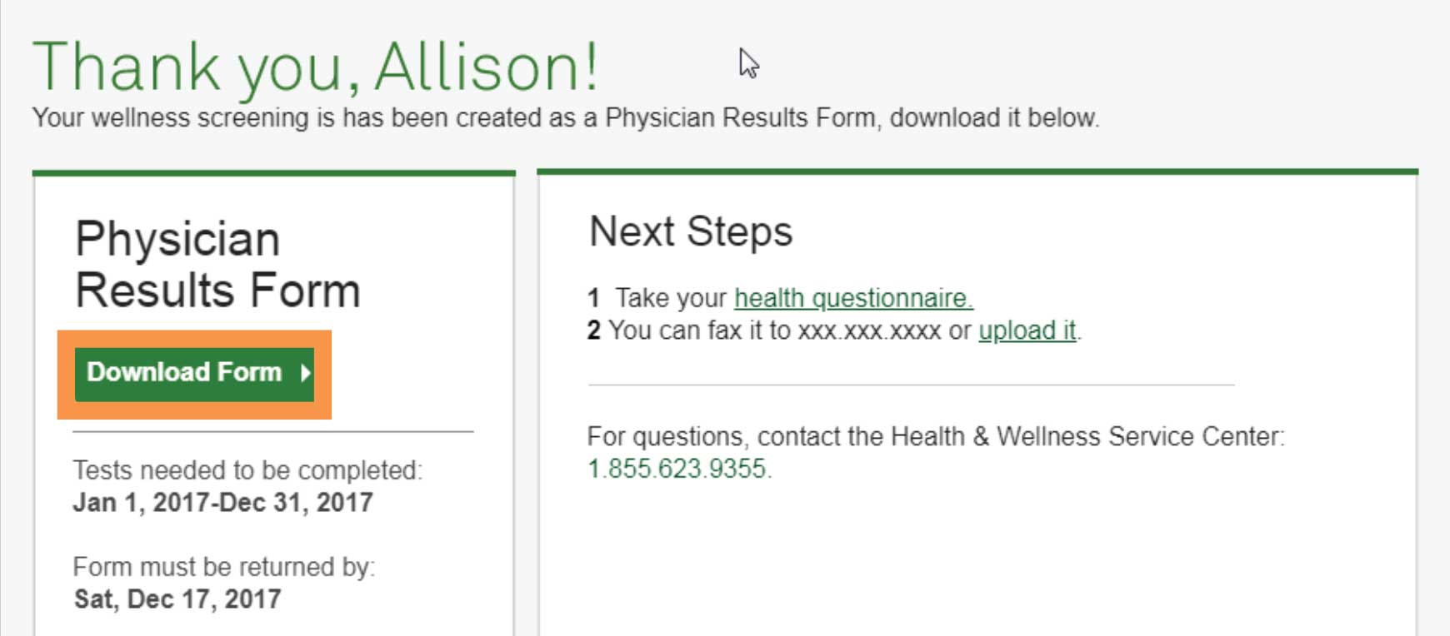Open the health questionnaire link
The height and width of the screenshot is (636, 1450).
click(852, 298)
